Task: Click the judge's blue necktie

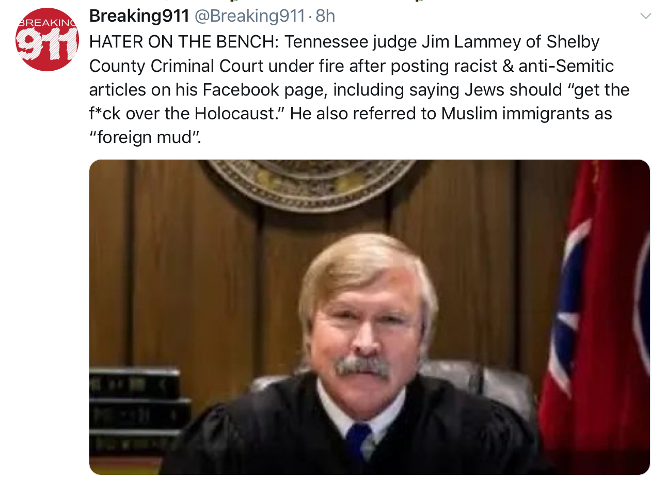Action: pos(360,441)
